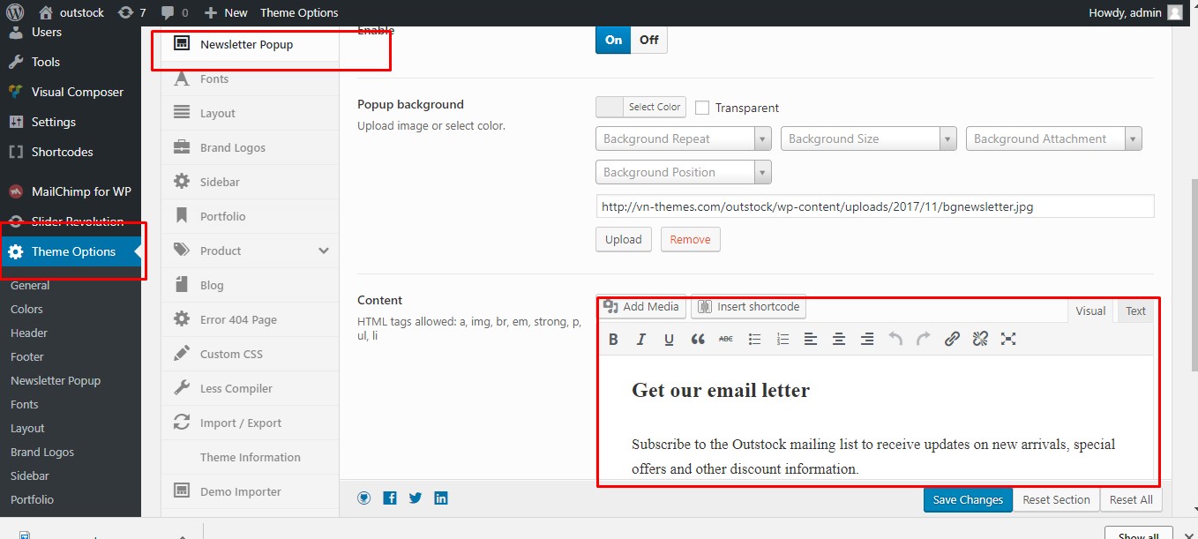1198x539 pixels.
Task: Switch the Enable toggle to Off
Action: point(649,40)
